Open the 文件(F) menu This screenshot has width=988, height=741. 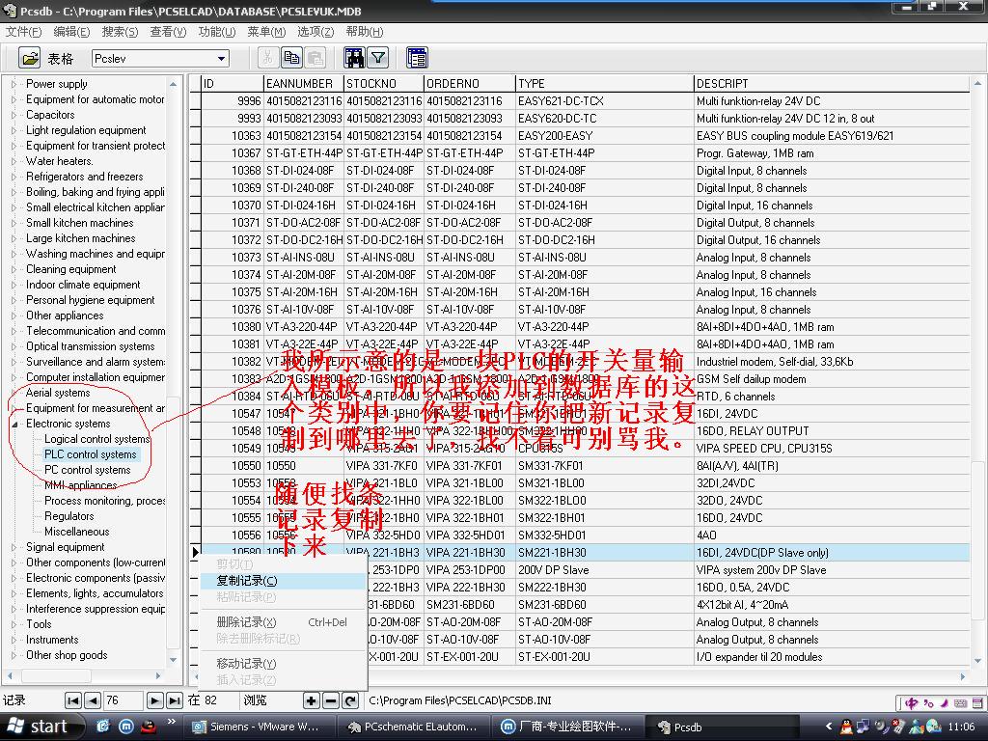(x=23, y=32)
